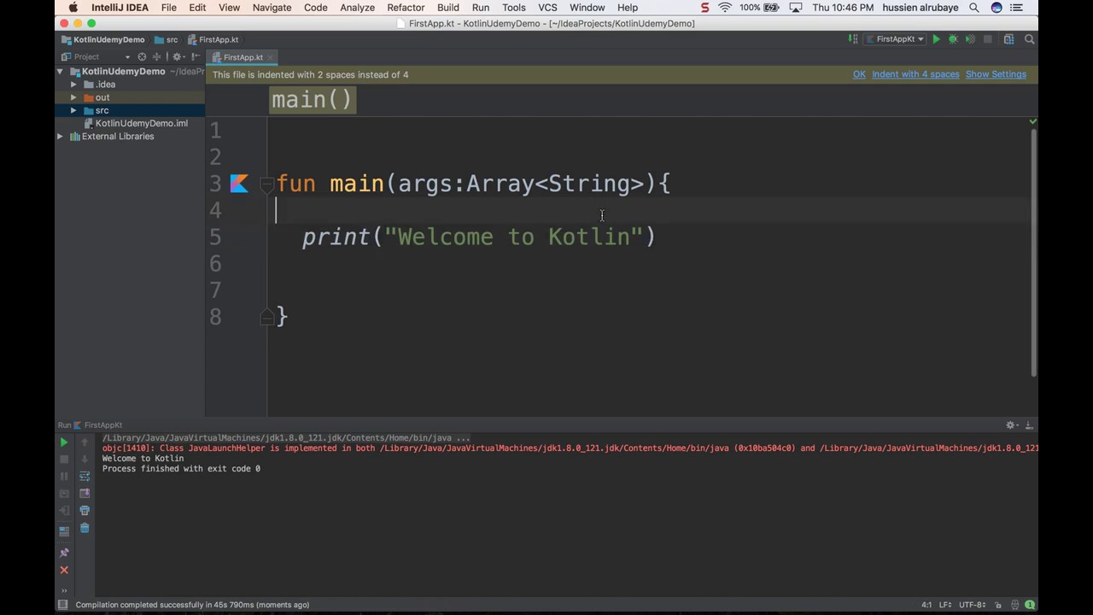Click src breadcrumb in navigation bar

click(x=167, y=39)
